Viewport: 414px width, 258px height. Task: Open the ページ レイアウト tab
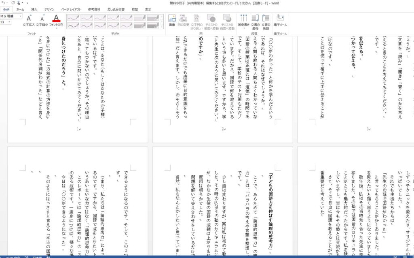71,9
